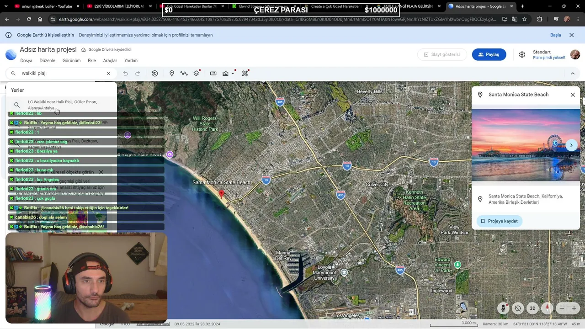Open the Street View pegman control
This screenshot has height=329, width=585.
pos(503,308)
